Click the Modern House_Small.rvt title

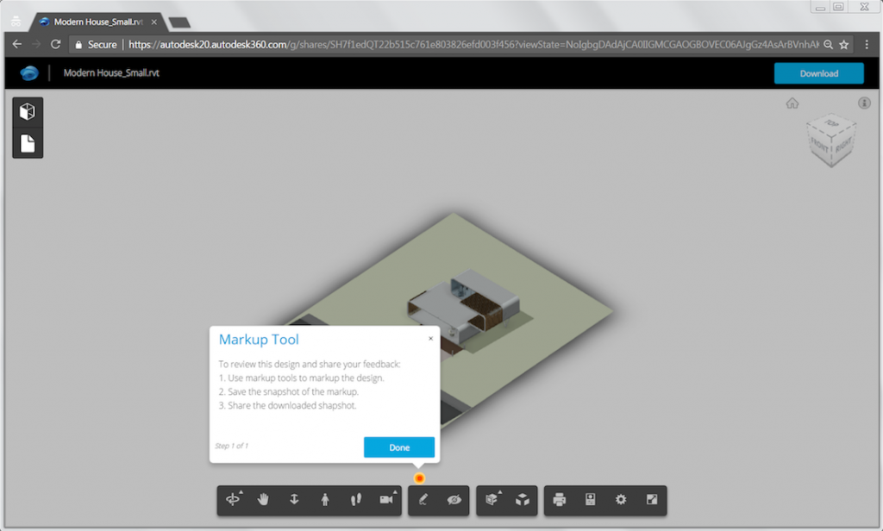tap(111, 72)
